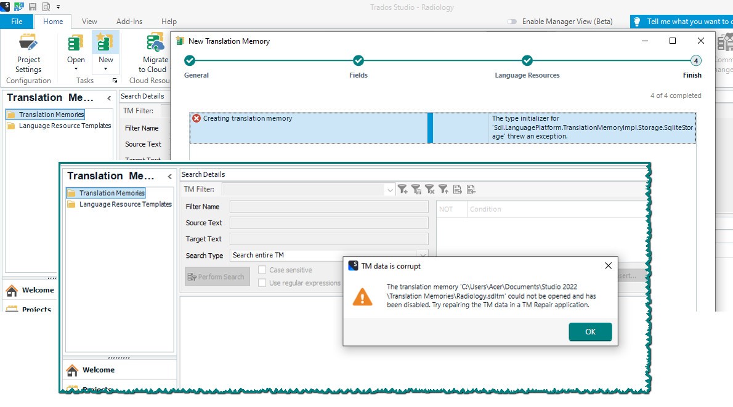Open the TM Filter combo box in the inset screenshot
733x407 pixels.
click(309, 189)
